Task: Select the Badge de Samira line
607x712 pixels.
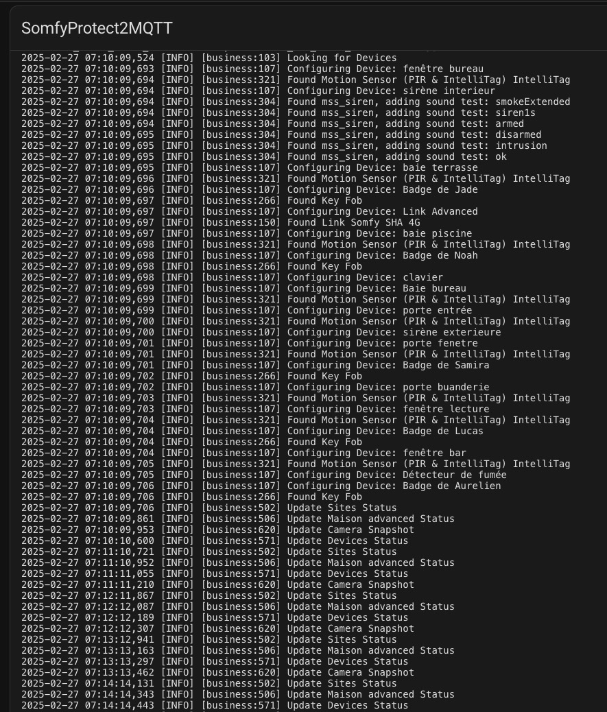Action: point(255,365)
